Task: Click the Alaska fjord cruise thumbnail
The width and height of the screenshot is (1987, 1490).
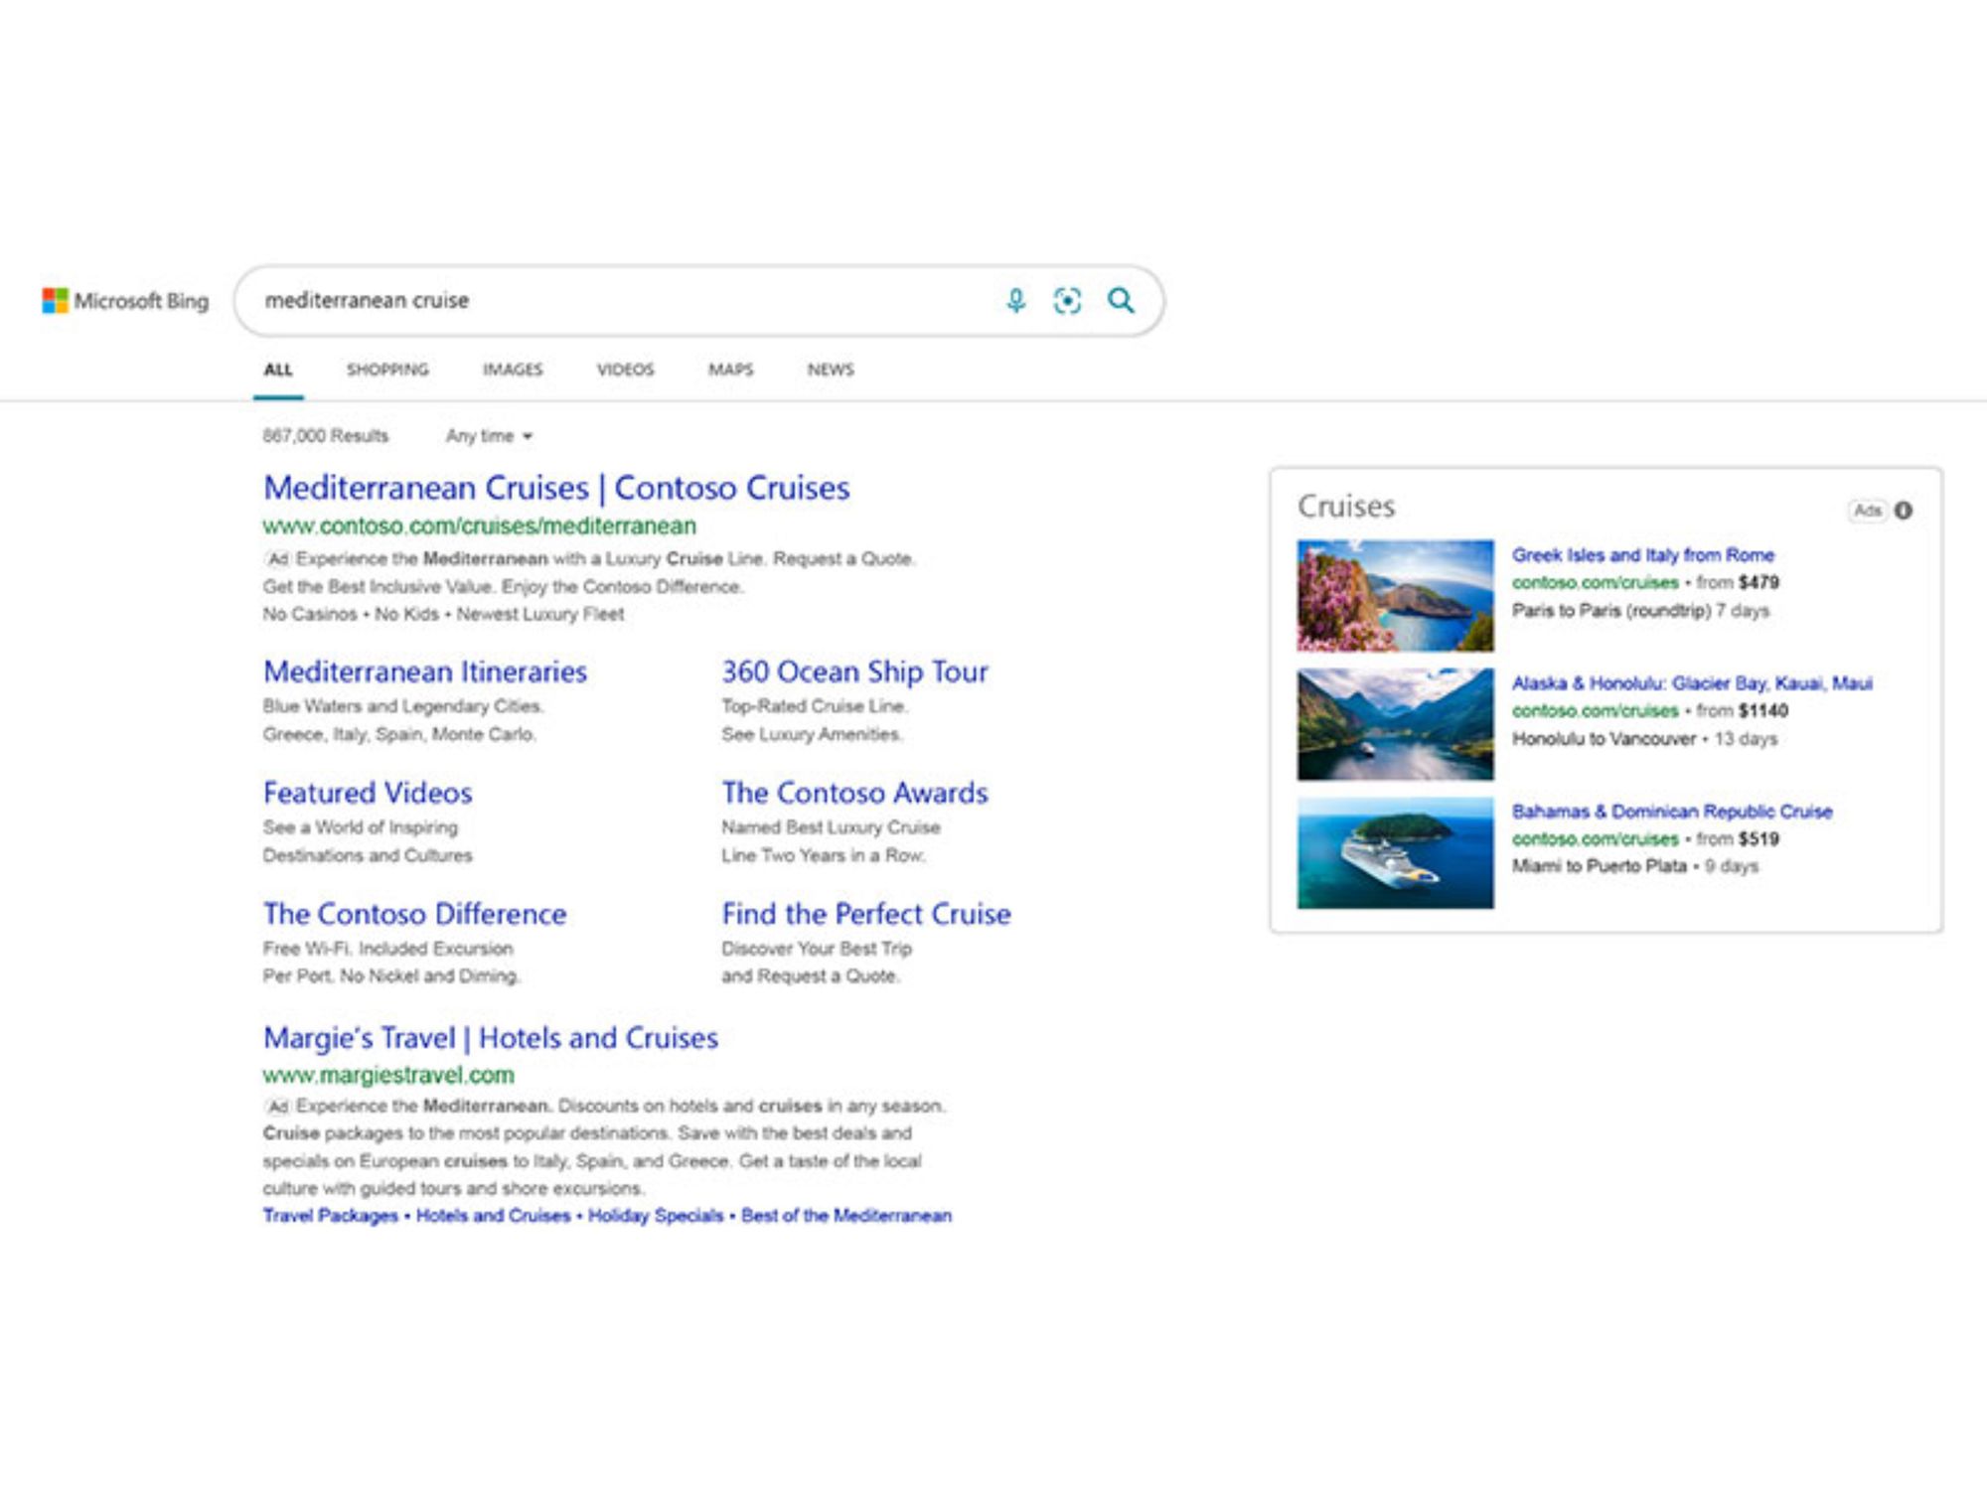Action: (1395, 724)
